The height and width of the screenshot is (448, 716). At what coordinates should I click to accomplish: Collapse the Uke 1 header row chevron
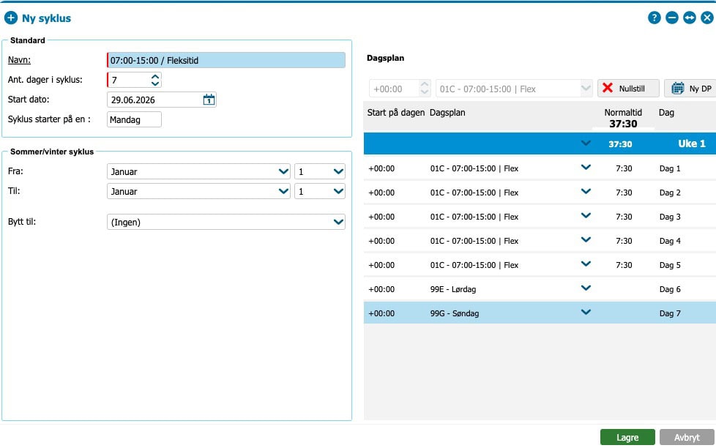pyautogui.click(x=586, y=143)
